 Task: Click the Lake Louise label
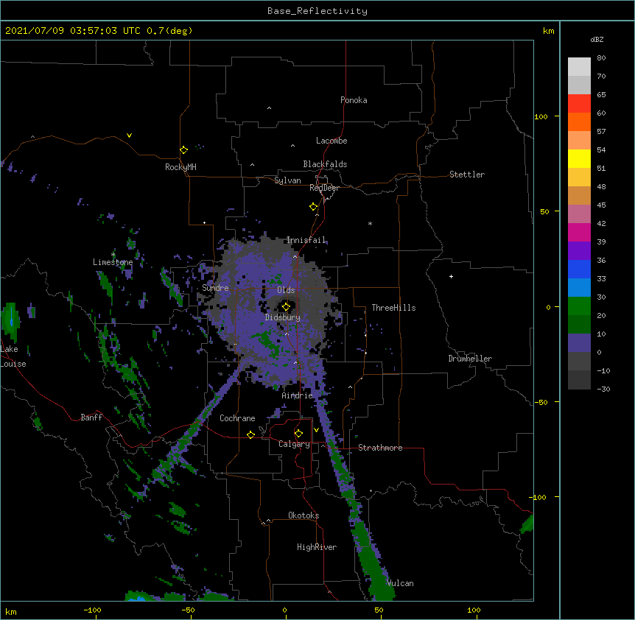coord(13,356)
